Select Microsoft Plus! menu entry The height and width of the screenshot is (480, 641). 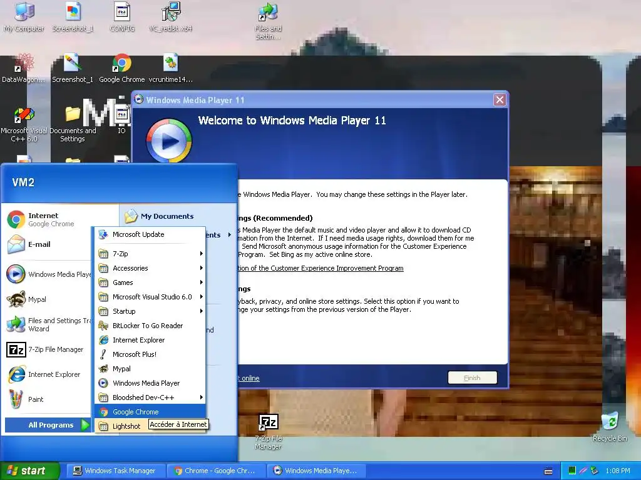coord(150,354)
